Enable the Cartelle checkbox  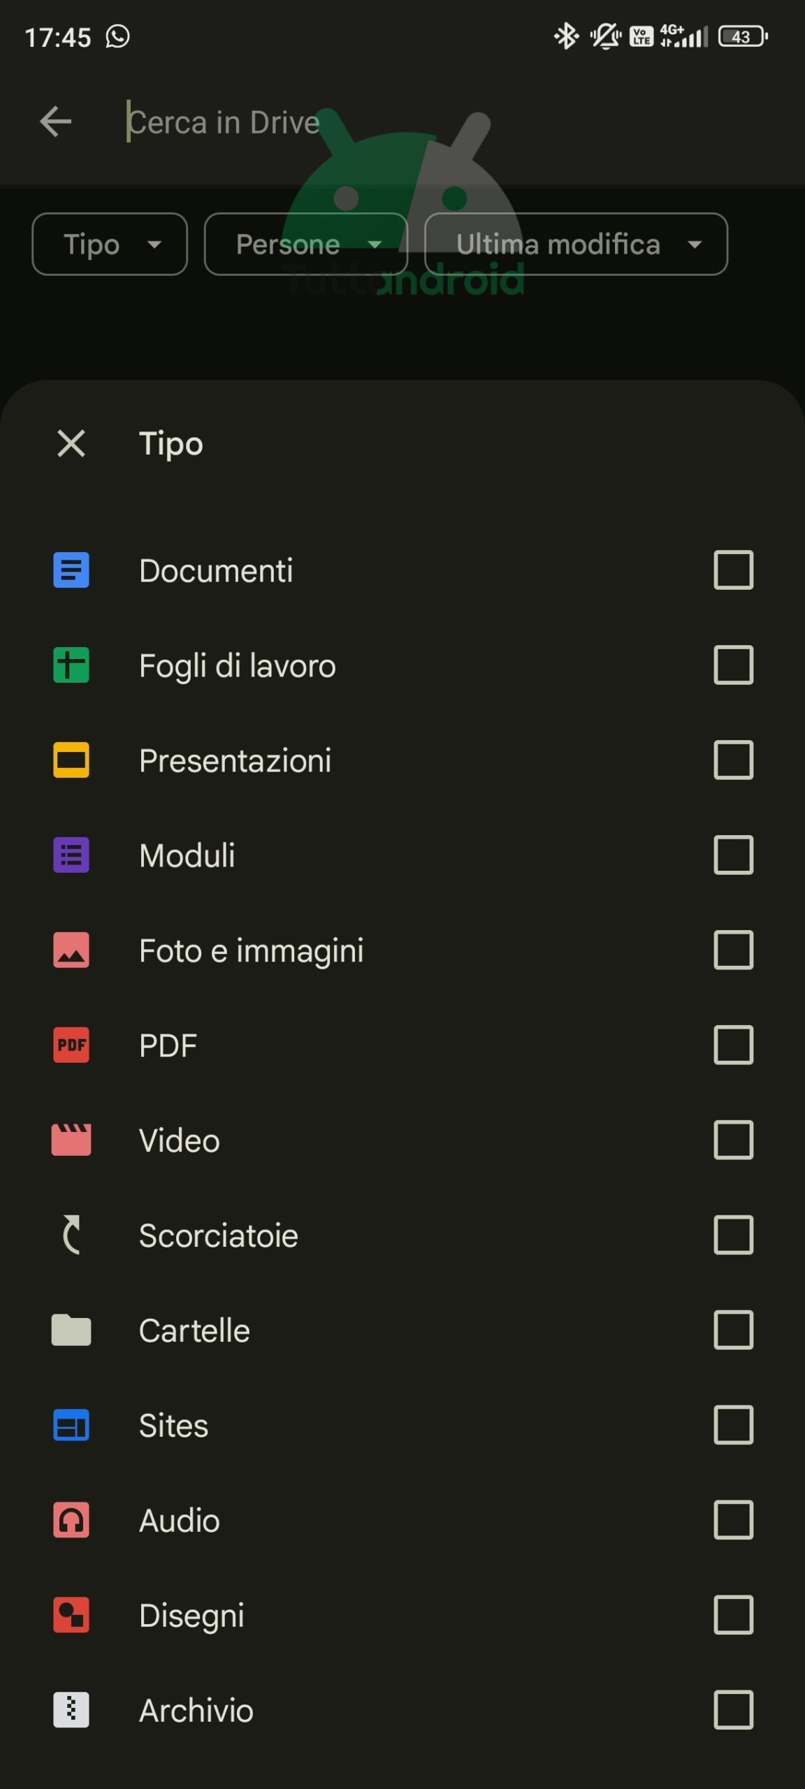tap(733, 1330)
